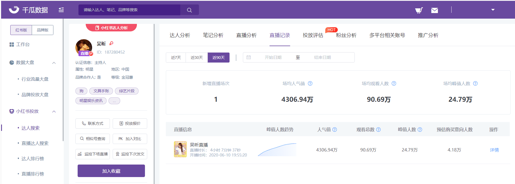Select the 明星娱乐资讯 tag

(91, 101)
